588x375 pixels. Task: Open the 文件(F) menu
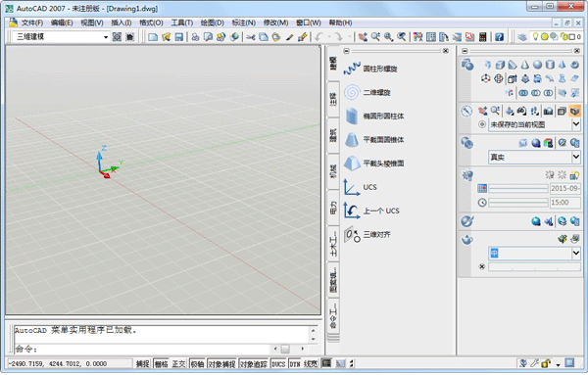click(32, 23)
